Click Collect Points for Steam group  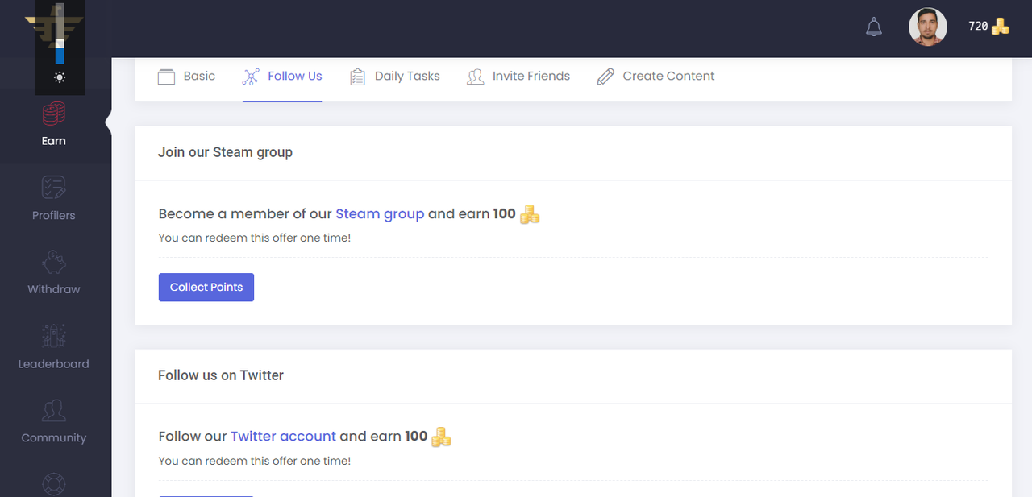[x=206, y=288]
